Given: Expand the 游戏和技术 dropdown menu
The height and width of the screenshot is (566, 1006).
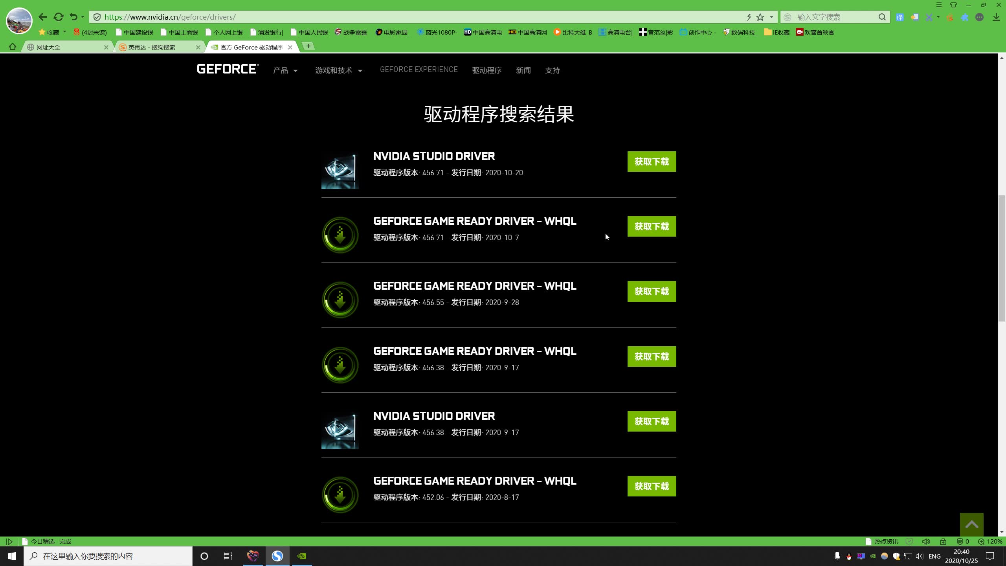Looking at the screenshot, I should pos(338,70).
